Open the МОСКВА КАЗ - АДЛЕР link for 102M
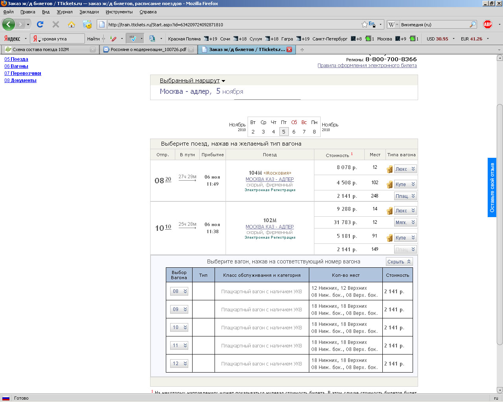 pyautogui.click(x=270, y=227)
